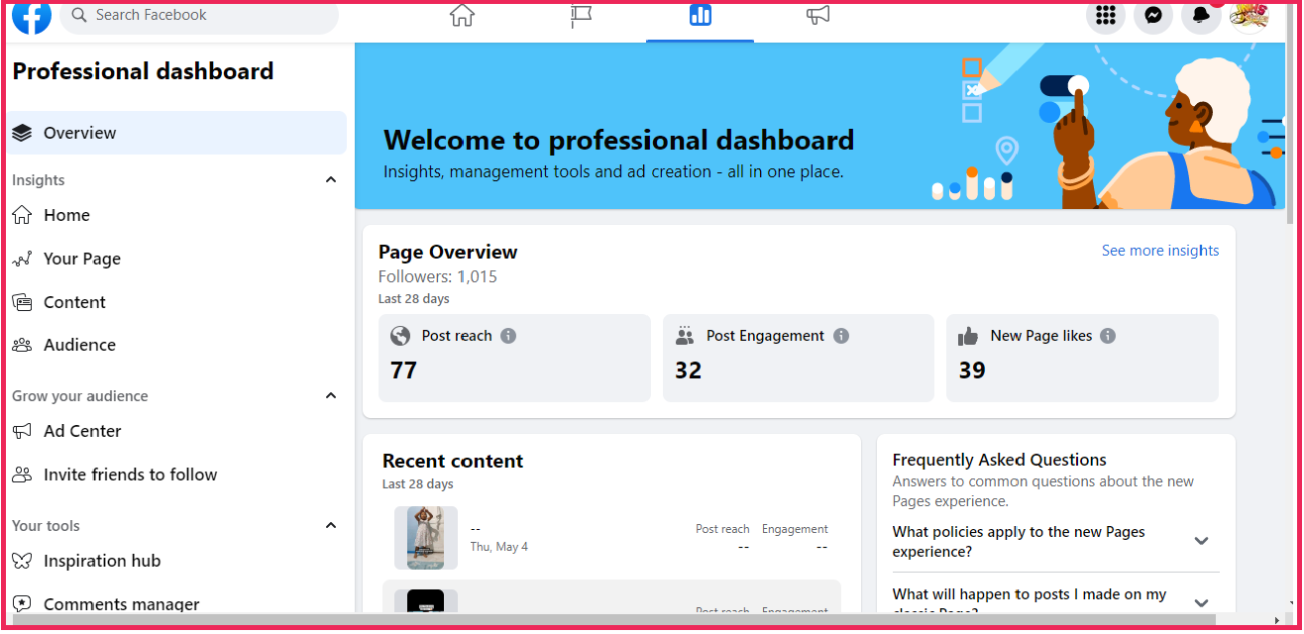The height and width of the screenshot is (634, 1304).
Task: Click the Overview layers icon
Action: (x=22, y=133)
